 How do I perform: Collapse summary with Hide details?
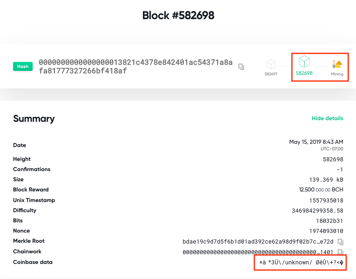coord(327,119)
